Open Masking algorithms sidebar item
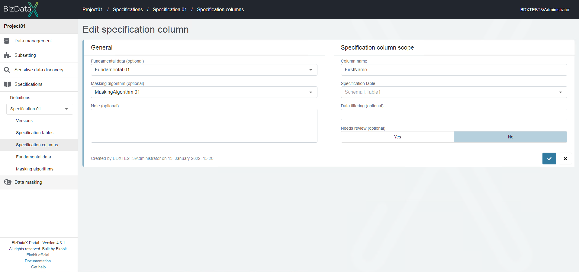This screenshot has width=579, height=272. point(39,169)
